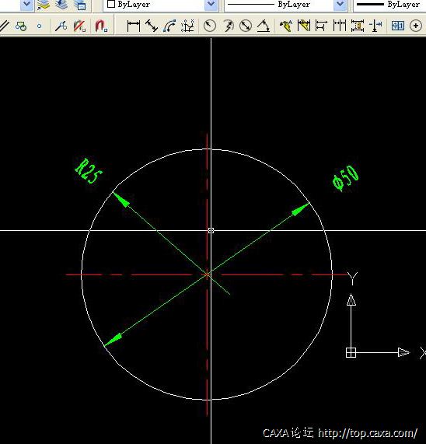Screen dimensions: 426x444
Task: Activate the Quick dimension tool
Action: point(286,26)
